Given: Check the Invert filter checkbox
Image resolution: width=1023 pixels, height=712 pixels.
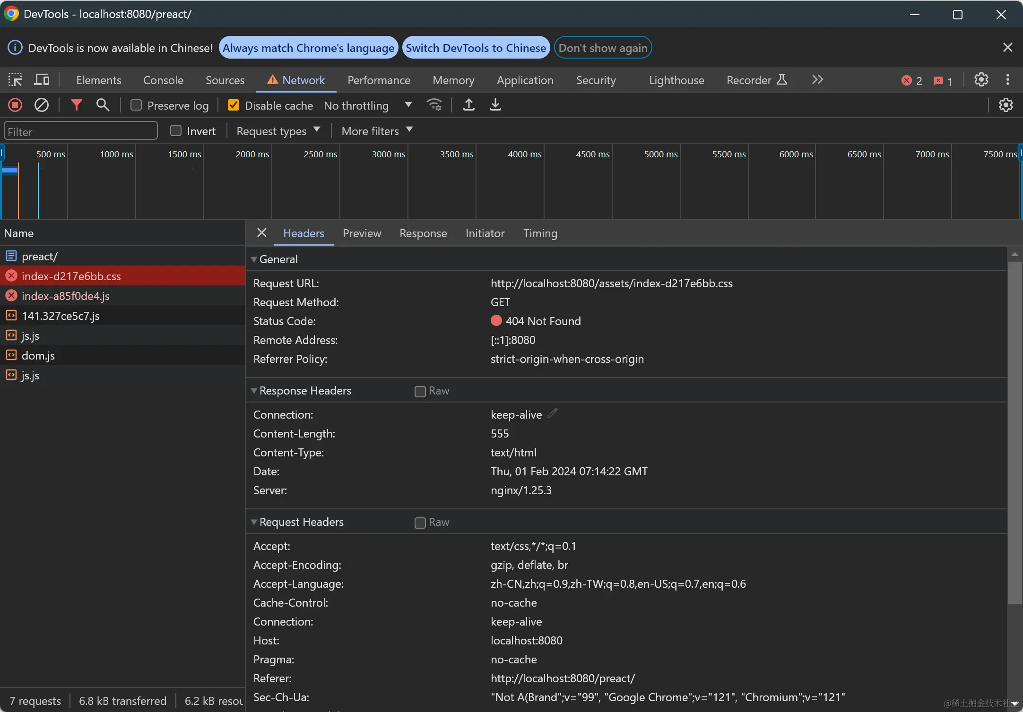Looking at the screenshot, I should coord(176,130).
